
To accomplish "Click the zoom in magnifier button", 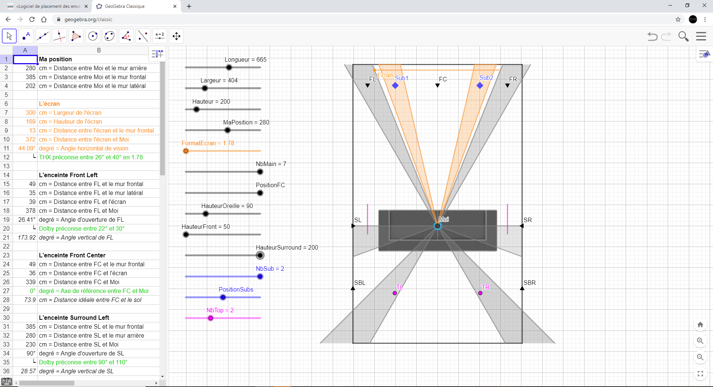I will click(700, 341).
